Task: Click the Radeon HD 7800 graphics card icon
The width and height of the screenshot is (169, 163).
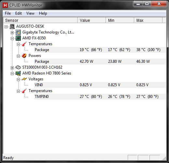Action: 18,73
